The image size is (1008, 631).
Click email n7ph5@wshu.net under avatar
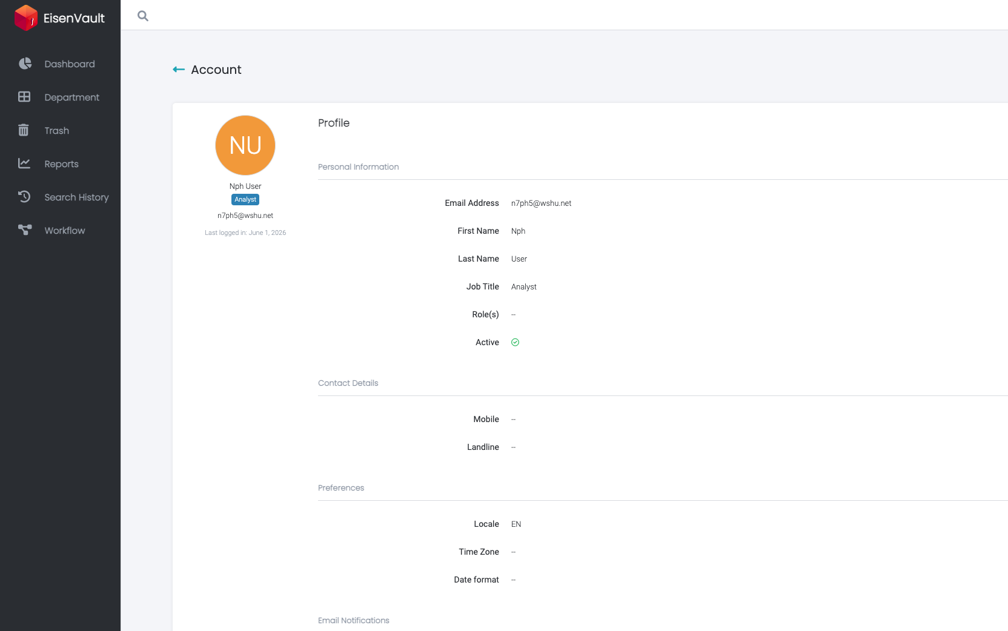tap(245, 216)
